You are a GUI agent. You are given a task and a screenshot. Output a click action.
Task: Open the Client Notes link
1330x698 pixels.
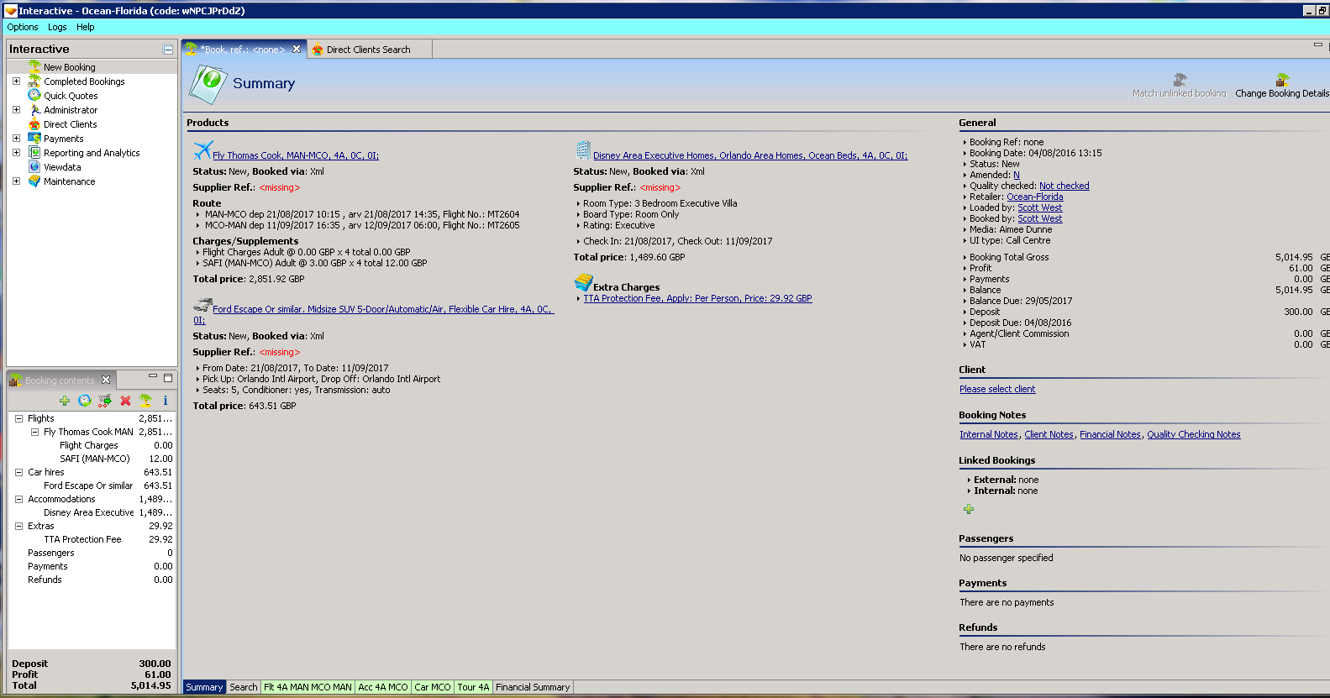click(1049, 434)
